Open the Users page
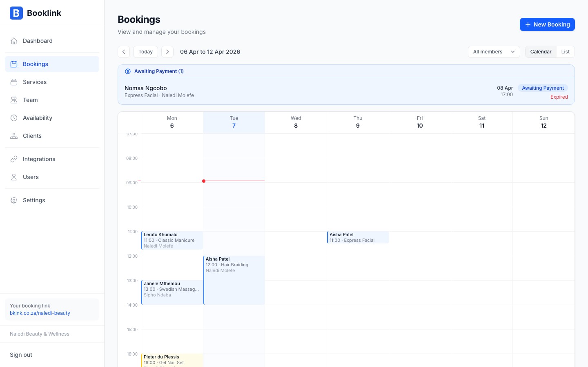The height and width of the screenshot is (367, 588). (14, 177)
